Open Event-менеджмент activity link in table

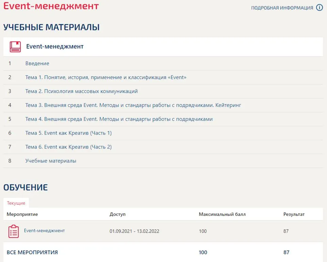(x=44, y=230)
